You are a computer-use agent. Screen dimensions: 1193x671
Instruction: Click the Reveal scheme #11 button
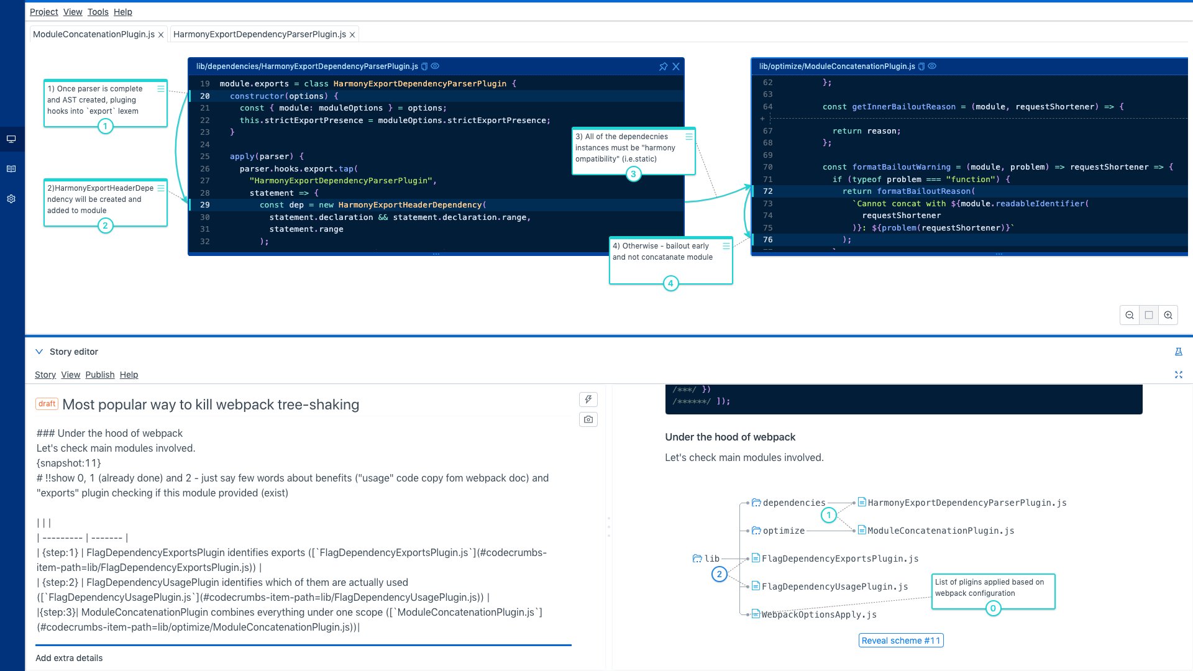tap(900, 641)
